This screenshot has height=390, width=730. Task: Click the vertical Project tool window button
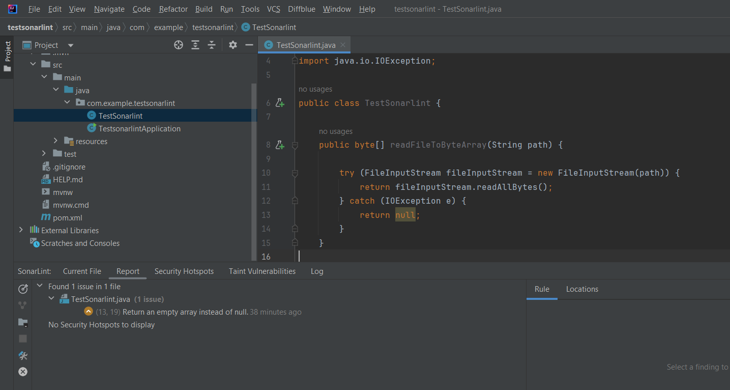pos(7,56)
